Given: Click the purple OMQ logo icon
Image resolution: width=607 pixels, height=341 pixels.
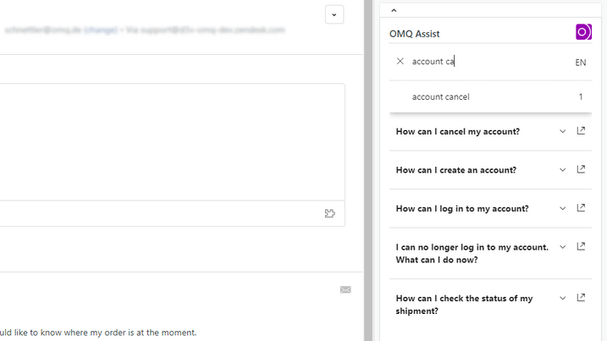Looking at the screenshot, I should [583, 32].
